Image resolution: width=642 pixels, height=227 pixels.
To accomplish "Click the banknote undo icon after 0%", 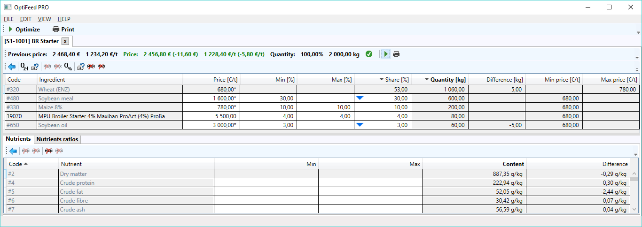I will (80, 67).
